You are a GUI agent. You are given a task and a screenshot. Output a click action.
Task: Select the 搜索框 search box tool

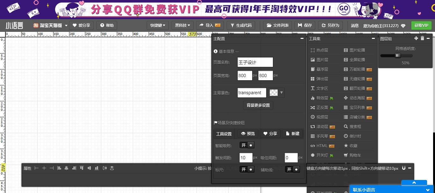pyautogui.click(x=353, y=126)
